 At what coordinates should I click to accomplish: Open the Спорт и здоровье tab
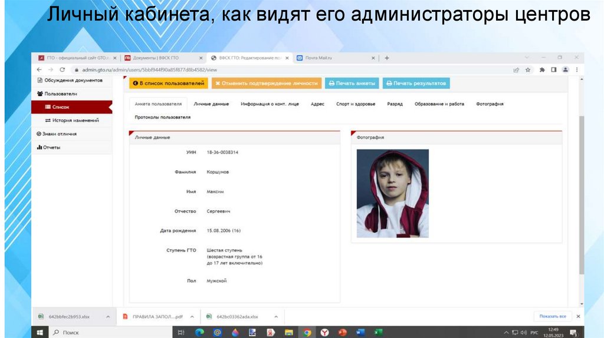[x=356, y=104]
